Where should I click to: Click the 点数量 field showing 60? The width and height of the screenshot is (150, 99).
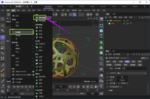122,77
